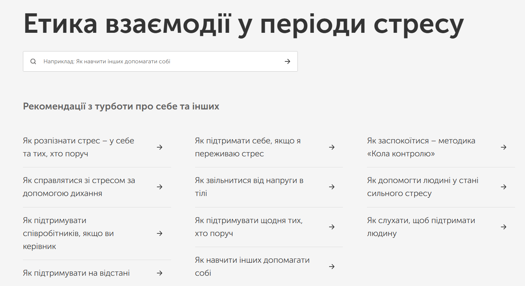Click the arrow next to «Як підтримати себе»
This screenshot has height=286, width=525.
[332, 147]
